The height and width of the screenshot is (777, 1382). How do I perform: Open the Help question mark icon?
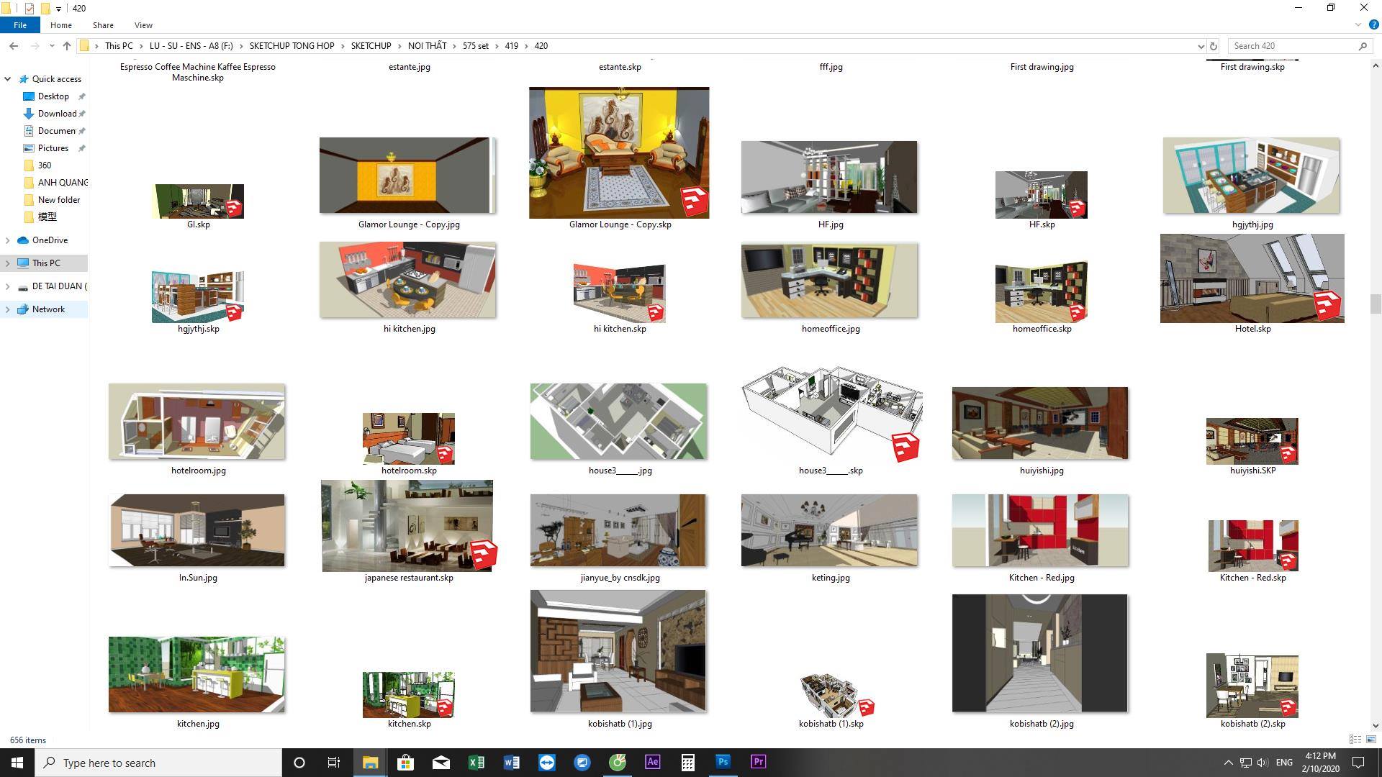point(1373,24)
